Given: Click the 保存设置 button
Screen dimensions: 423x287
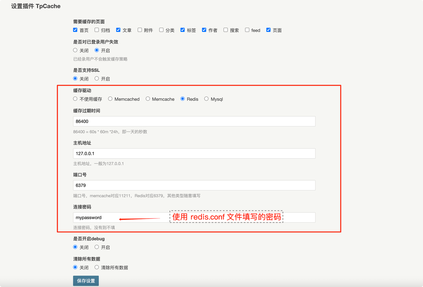Looking at the screenshot, I should 86,281.
